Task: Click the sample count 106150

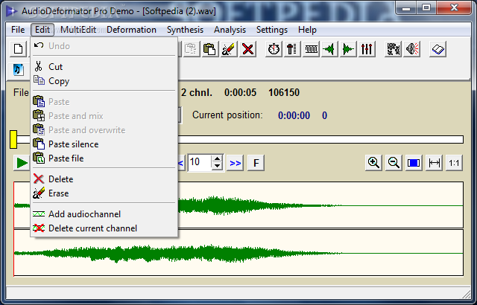Action: tap(284, 92)
